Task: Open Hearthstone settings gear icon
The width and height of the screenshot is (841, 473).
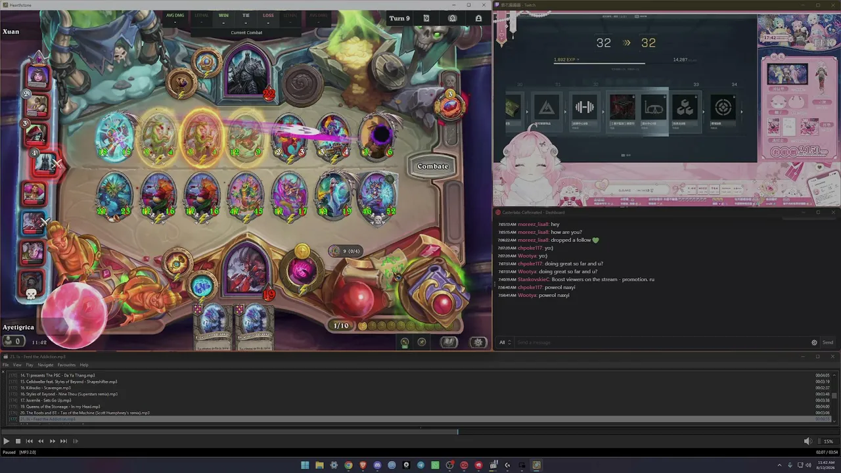Action: 478,342
